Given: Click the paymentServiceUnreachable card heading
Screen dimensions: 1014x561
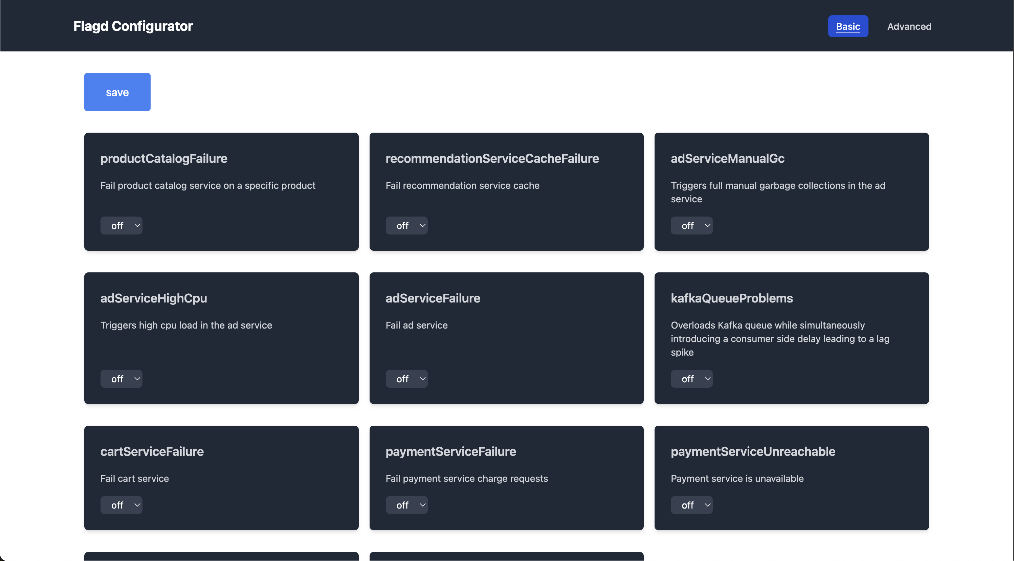Looking at the screenshot, I should (753, 451).
